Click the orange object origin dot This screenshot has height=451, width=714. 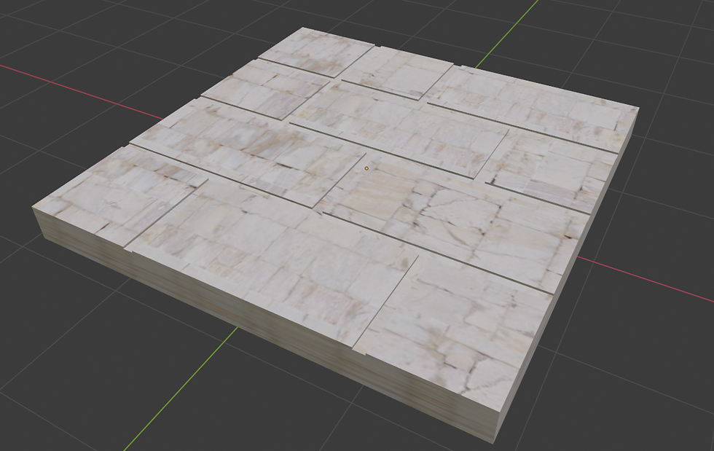tap(366, 168)
